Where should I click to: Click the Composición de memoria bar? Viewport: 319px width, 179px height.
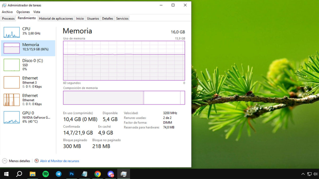coord(124,98)
